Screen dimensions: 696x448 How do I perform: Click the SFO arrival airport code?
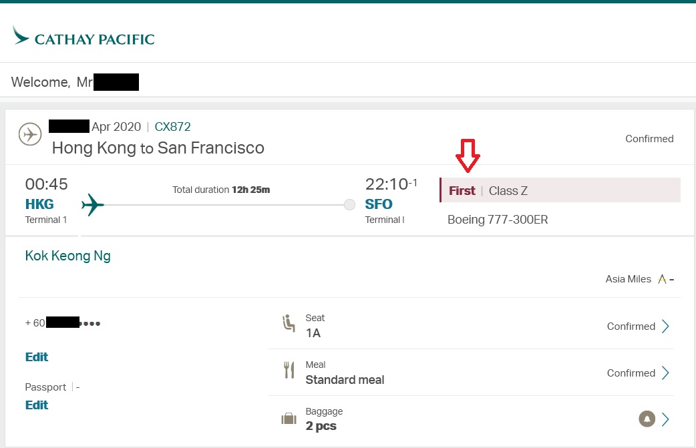[x=379, y=204]
